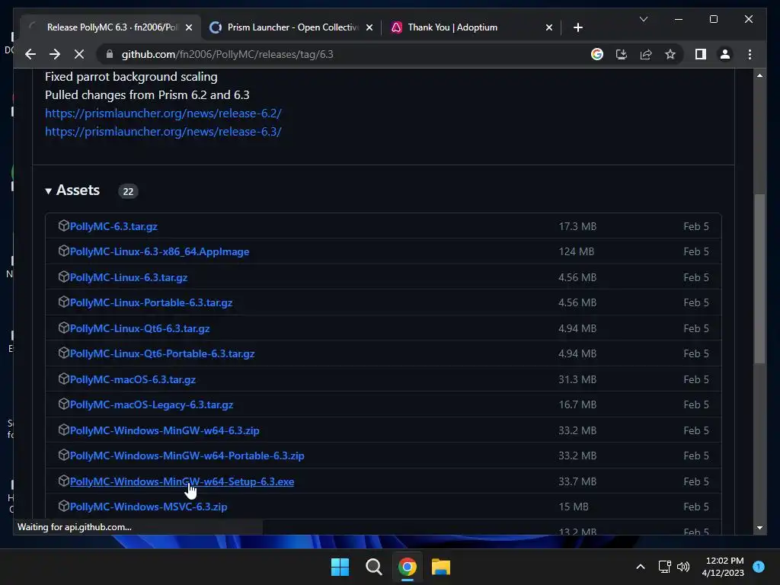The image size is (780, 585).
Task: Click 'Fixed parrot background scaling' text
Action: [x=131, y=77]
